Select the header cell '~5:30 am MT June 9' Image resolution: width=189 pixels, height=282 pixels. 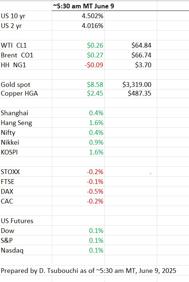[84, 6]
